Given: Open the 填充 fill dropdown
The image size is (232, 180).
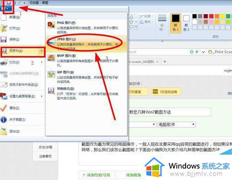Looking at the screenshot, I should click(146, 22).
